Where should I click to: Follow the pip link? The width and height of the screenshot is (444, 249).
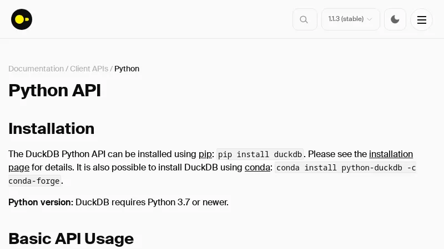pos(205,154)
